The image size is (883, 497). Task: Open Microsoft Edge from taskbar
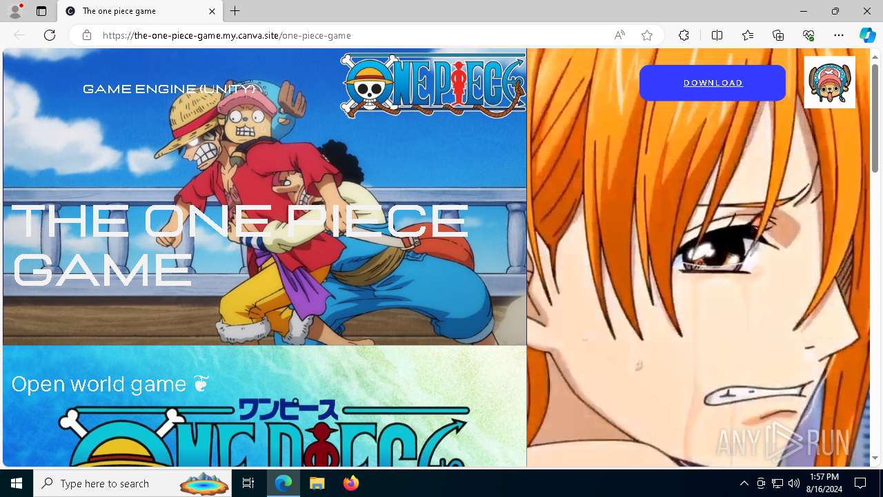click(x=284, y=483)
